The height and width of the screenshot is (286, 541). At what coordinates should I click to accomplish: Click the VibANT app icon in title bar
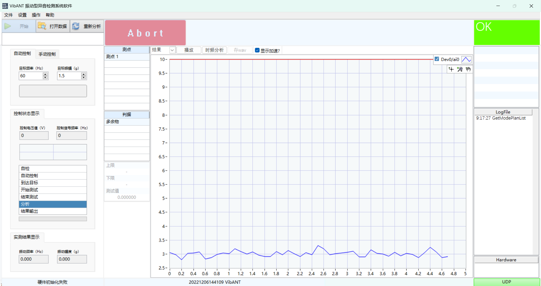pyautogui.click(x=5, y=6)
